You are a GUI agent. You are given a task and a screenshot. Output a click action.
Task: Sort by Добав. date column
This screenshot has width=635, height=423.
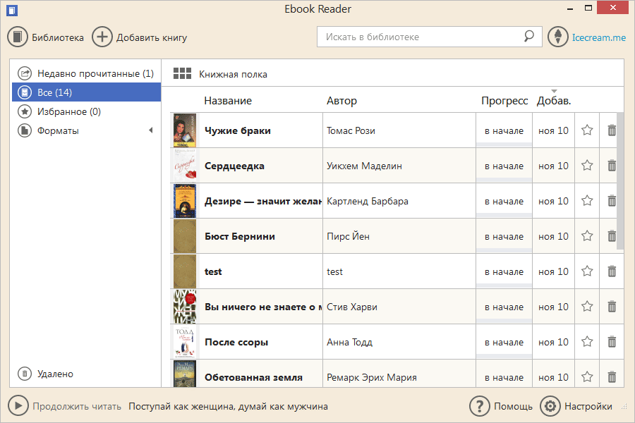pos(554,101)
